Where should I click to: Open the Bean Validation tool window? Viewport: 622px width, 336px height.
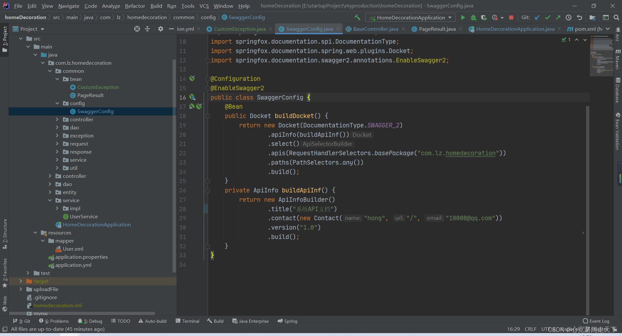point(618,131)
